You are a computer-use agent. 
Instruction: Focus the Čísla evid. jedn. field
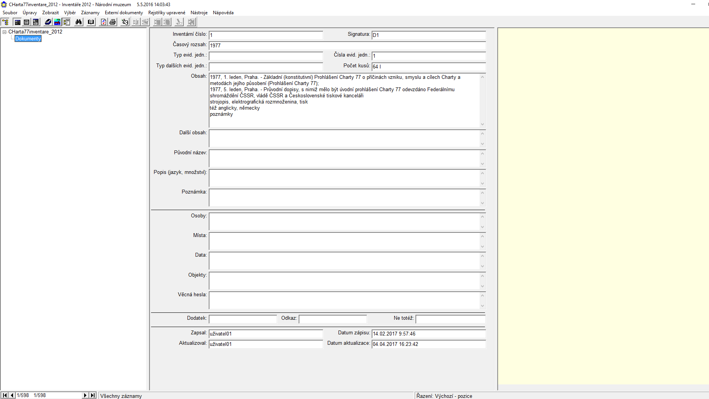pos(429,56)
